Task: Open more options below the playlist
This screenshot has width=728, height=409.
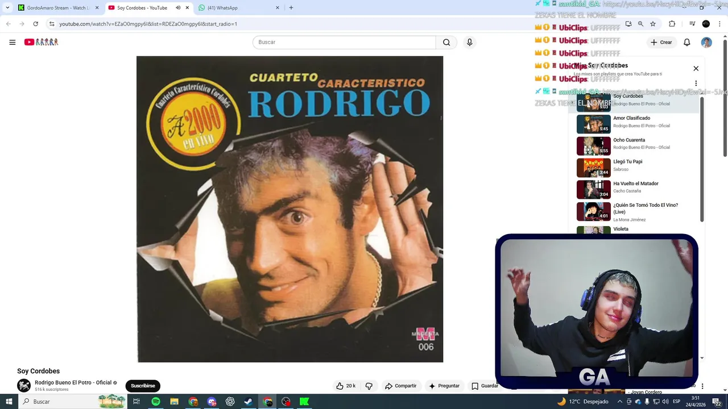Action: pyautogui.click(x=702, y=386)
